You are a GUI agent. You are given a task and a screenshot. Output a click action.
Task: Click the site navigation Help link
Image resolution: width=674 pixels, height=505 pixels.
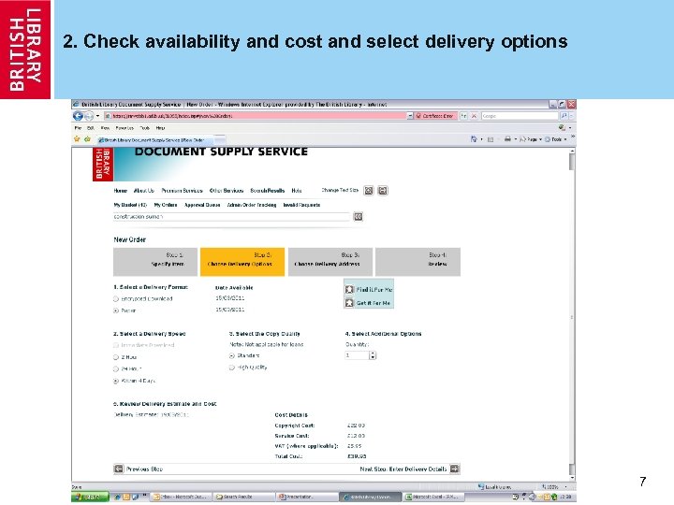coord(297,191)
